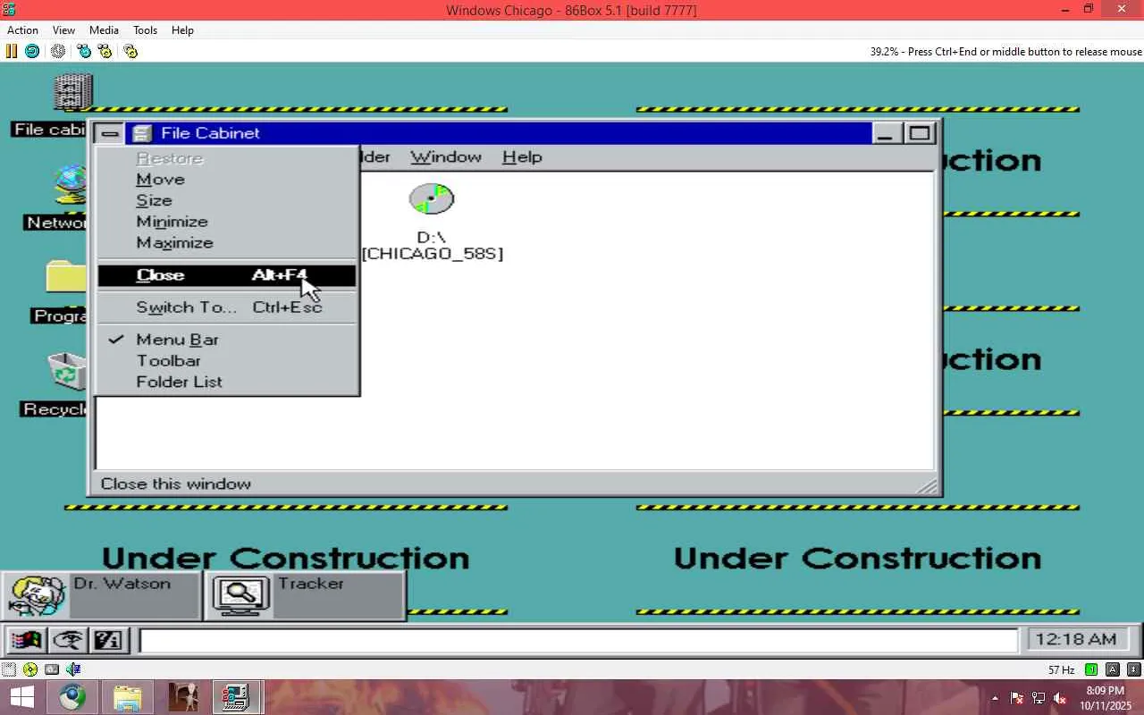Open the 86Box View menu
The image size is (1144, 715).
pos(63,29)
